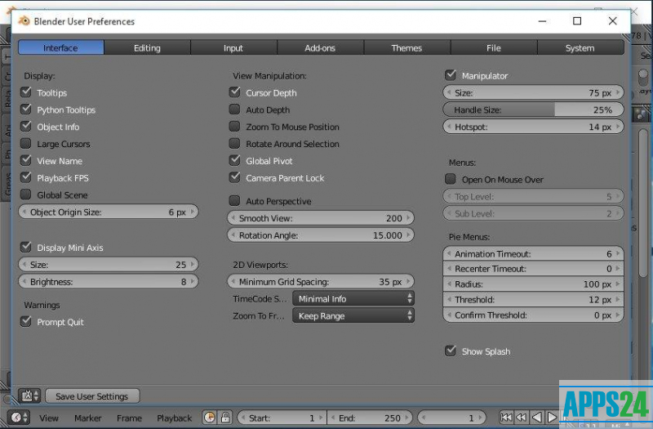Toggle Prompt Quit warning

(x=26, y=322)
